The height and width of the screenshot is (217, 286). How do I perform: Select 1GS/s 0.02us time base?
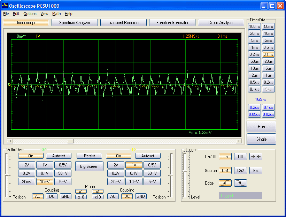(x=268, y=114)
